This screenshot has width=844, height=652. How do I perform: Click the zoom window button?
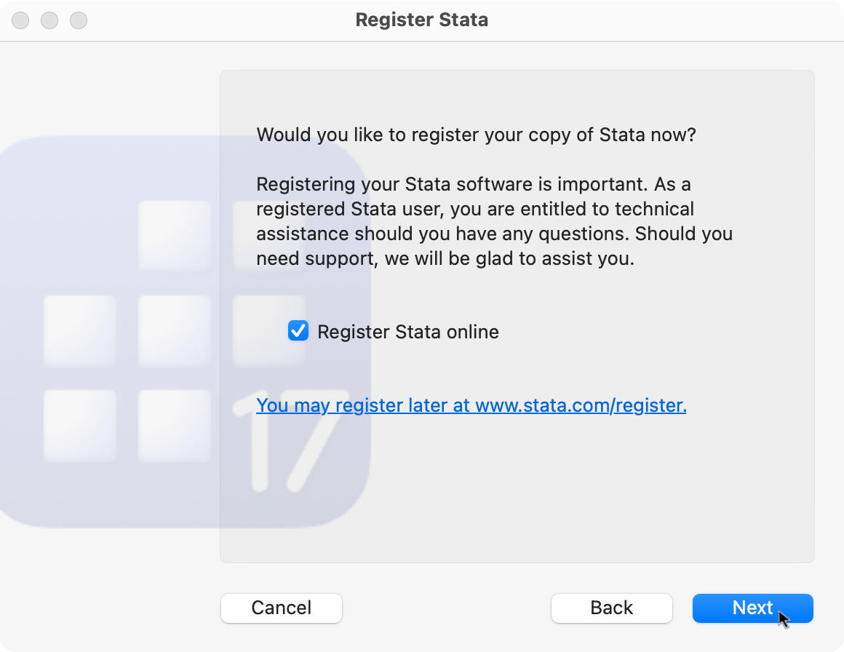(79, 20)
